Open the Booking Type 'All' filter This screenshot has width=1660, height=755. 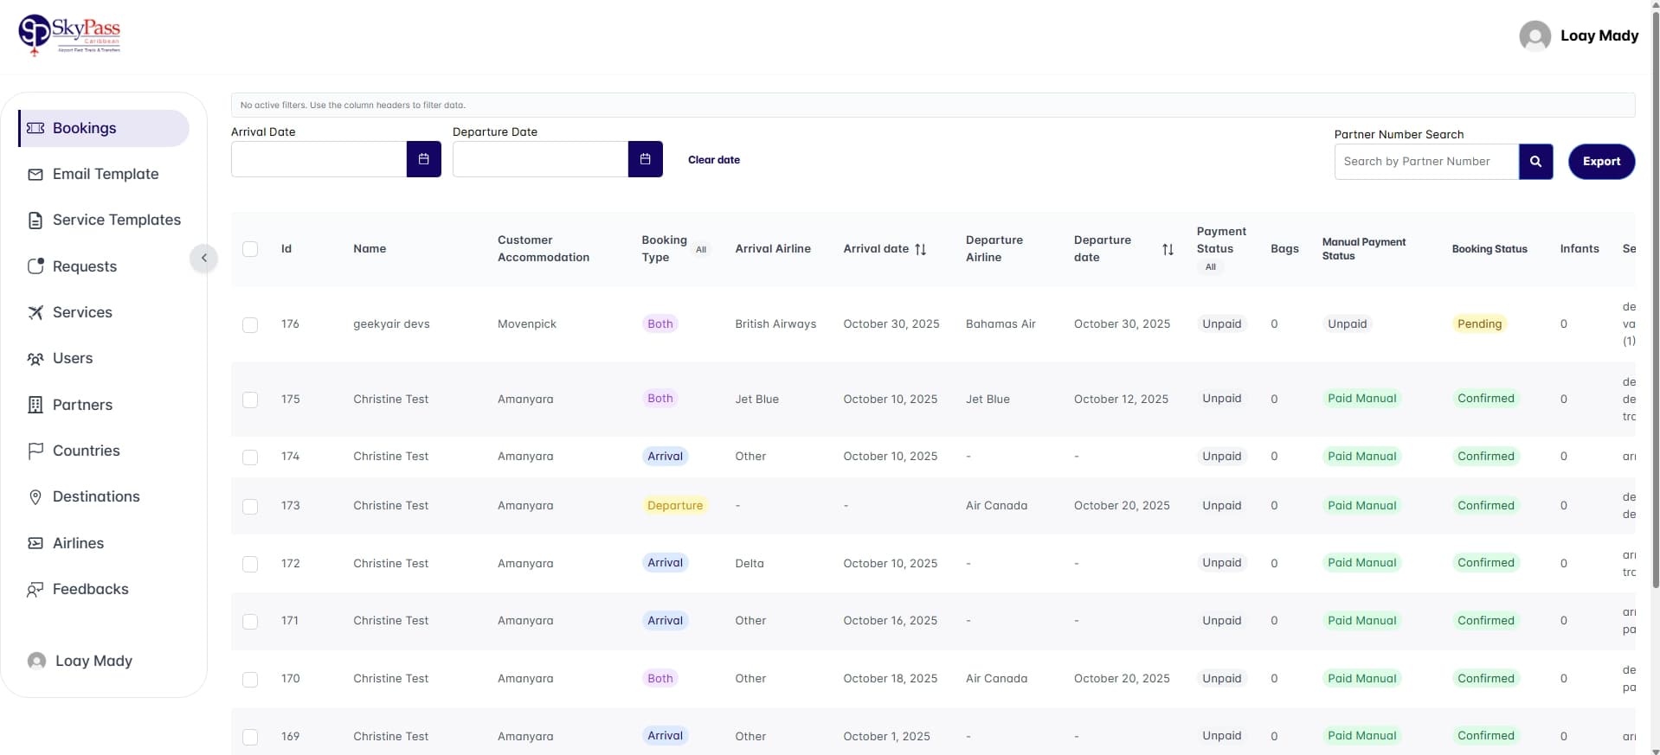701,250
